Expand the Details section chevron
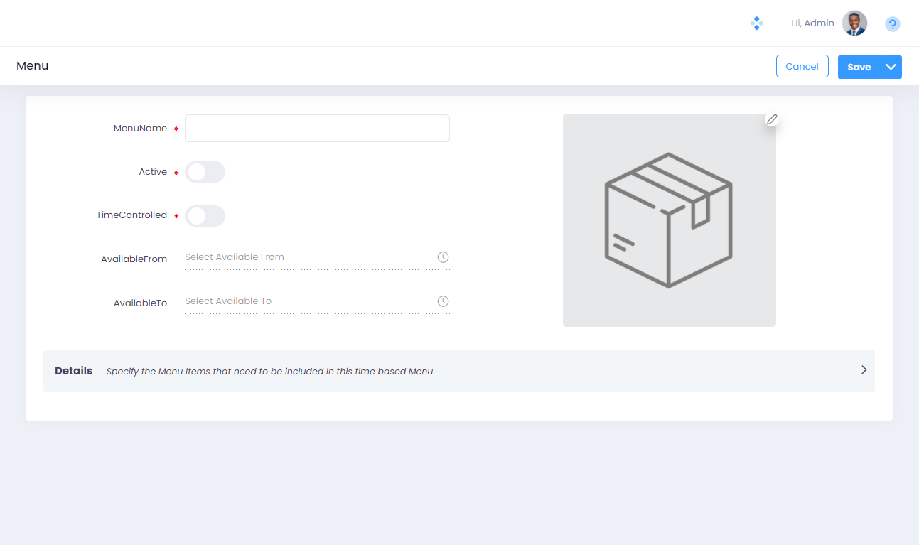 click(x=864, y=369)
